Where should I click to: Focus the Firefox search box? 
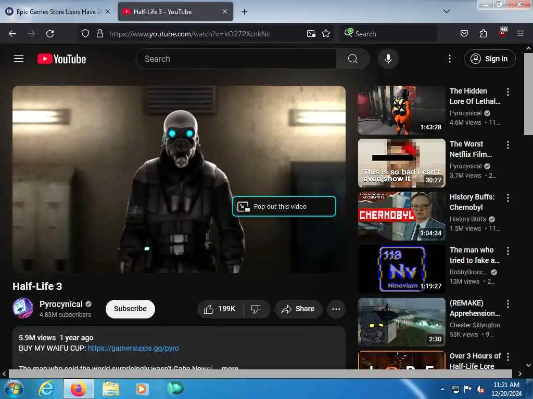pyautogui.click(x=388, y=34)
